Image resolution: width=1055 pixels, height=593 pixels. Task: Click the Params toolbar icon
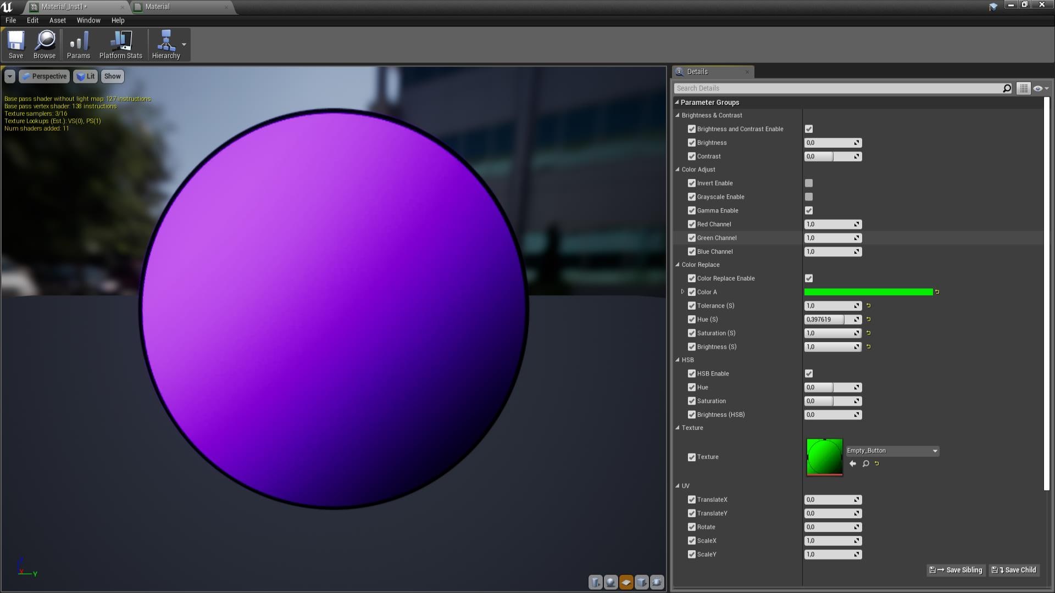point(78,44)
